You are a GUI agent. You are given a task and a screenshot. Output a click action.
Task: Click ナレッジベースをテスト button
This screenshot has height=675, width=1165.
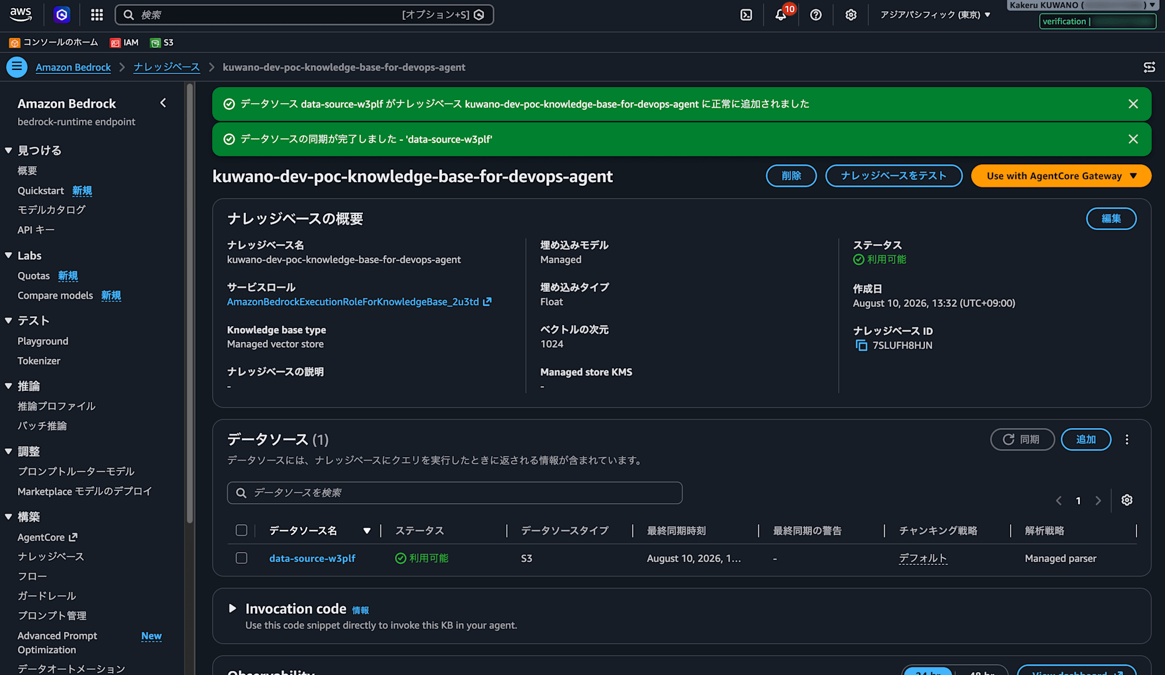894,176
